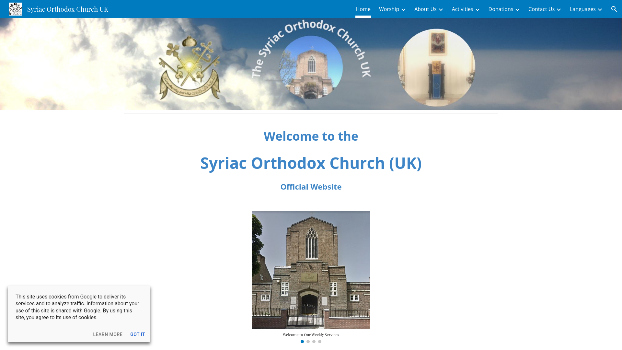This screenshot has width=622, height=350.
Task: Select the third carousel dot
Action: point(314,342)
